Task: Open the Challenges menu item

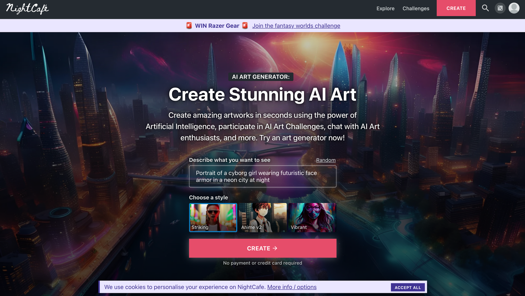Action: pyautogui.click(x=416, y=8)
